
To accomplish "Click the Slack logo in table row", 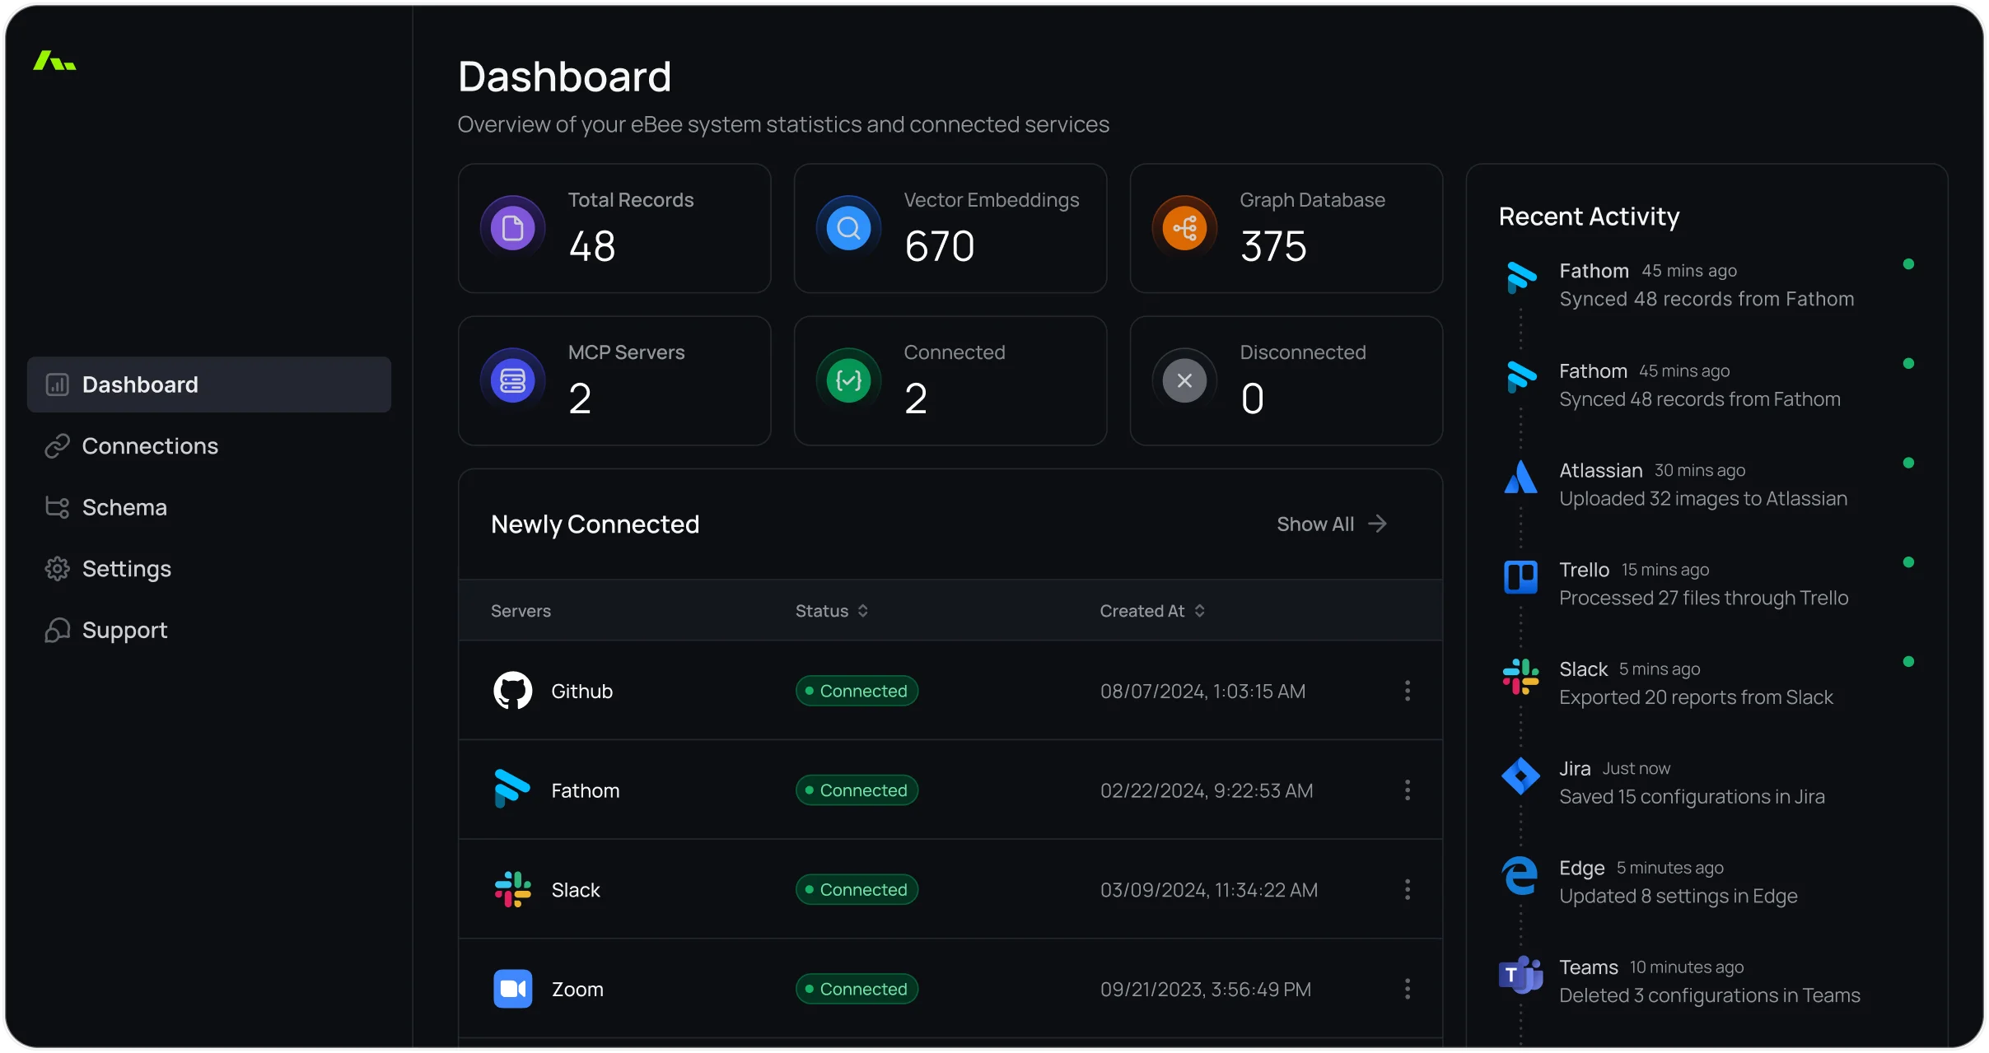I will pos(513,889).
